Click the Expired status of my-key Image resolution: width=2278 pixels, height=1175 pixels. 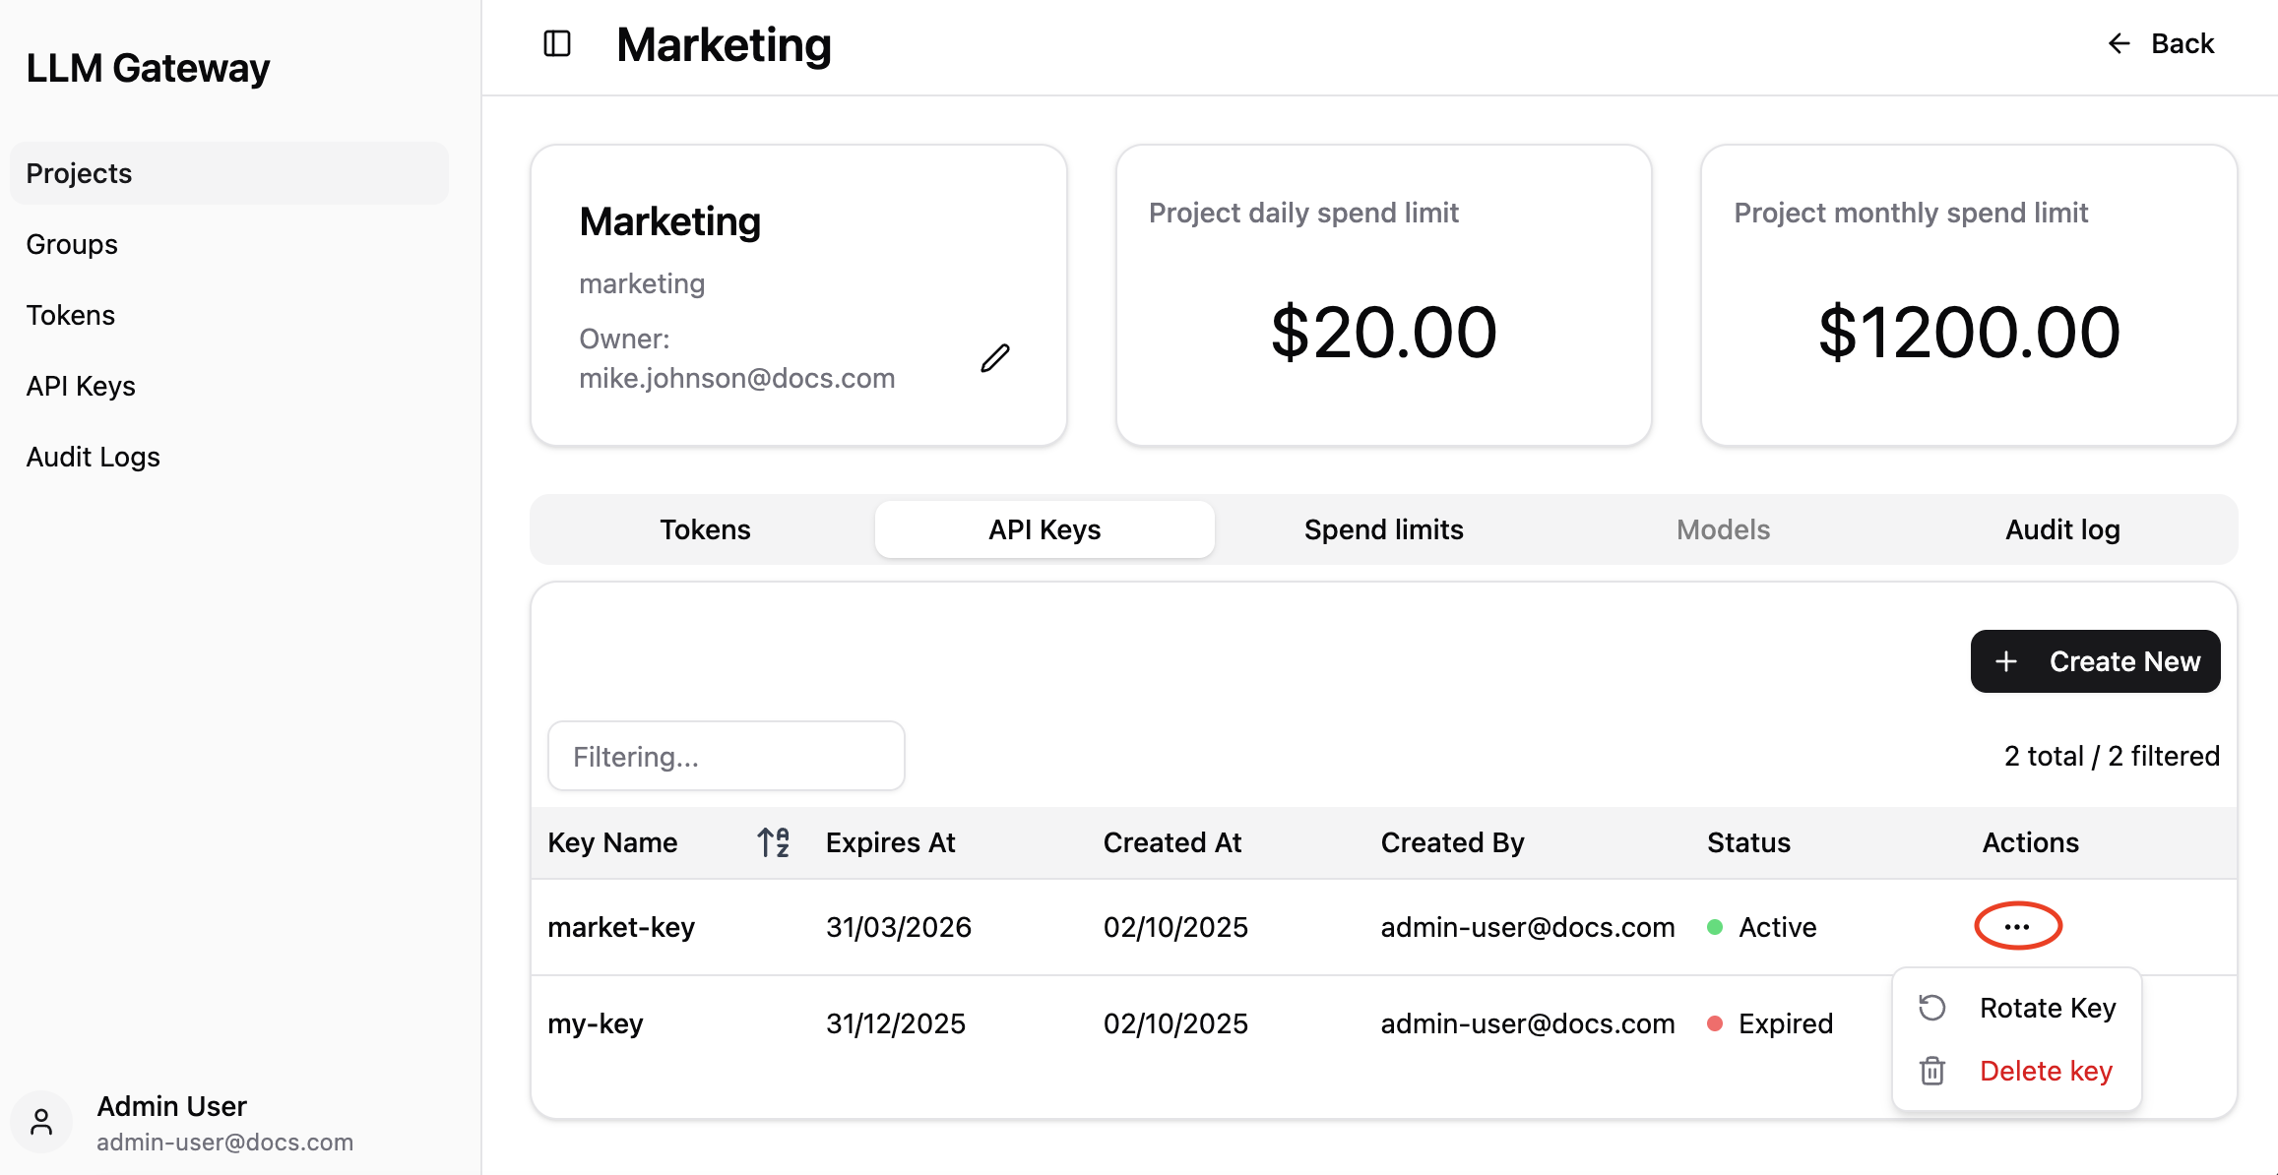[1770, 1023]
